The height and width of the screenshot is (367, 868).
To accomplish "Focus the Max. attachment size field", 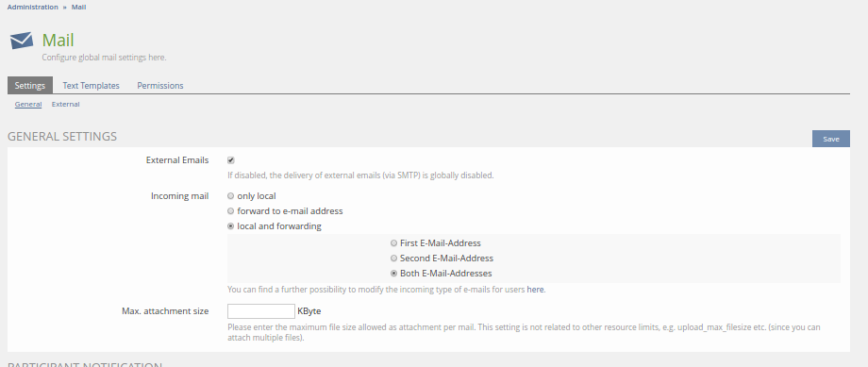I will coord(261,311).
